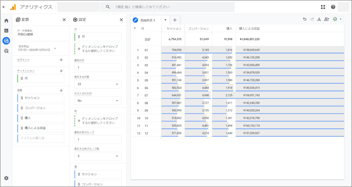Close the 変数 panel
Screen dimensions: 352x187
64,20
